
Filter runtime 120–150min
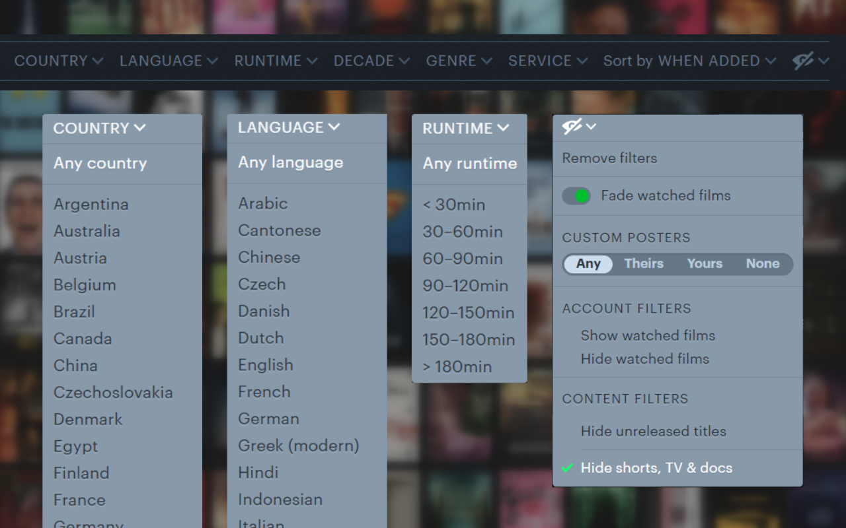[469, 313]
